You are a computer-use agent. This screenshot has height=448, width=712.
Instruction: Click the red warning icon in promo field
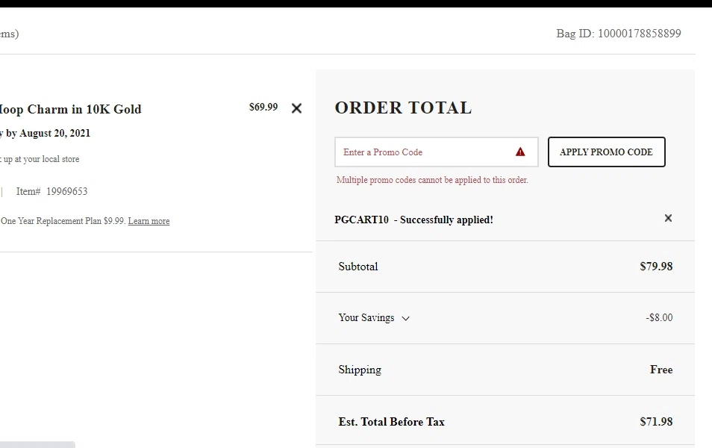[x=520, y=152]
